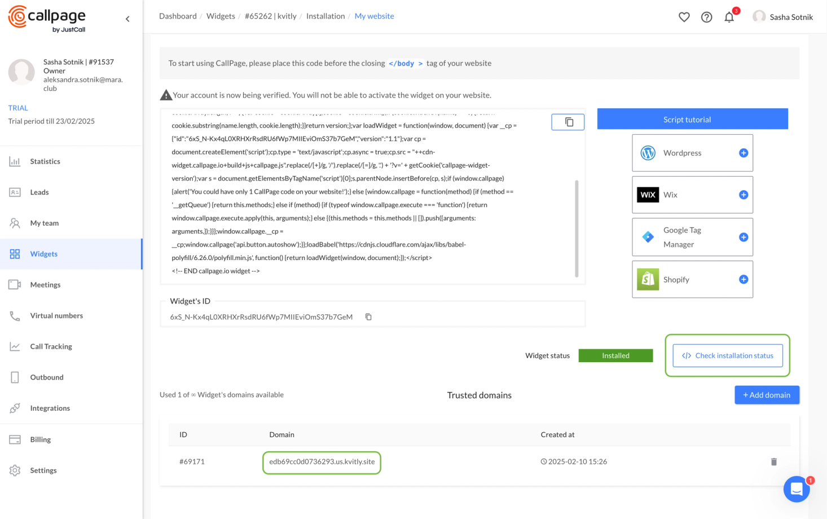The height and width of the screenshot is (519, 827).
Task: Open Integrations from the sidebar
Action: point(71,408)
